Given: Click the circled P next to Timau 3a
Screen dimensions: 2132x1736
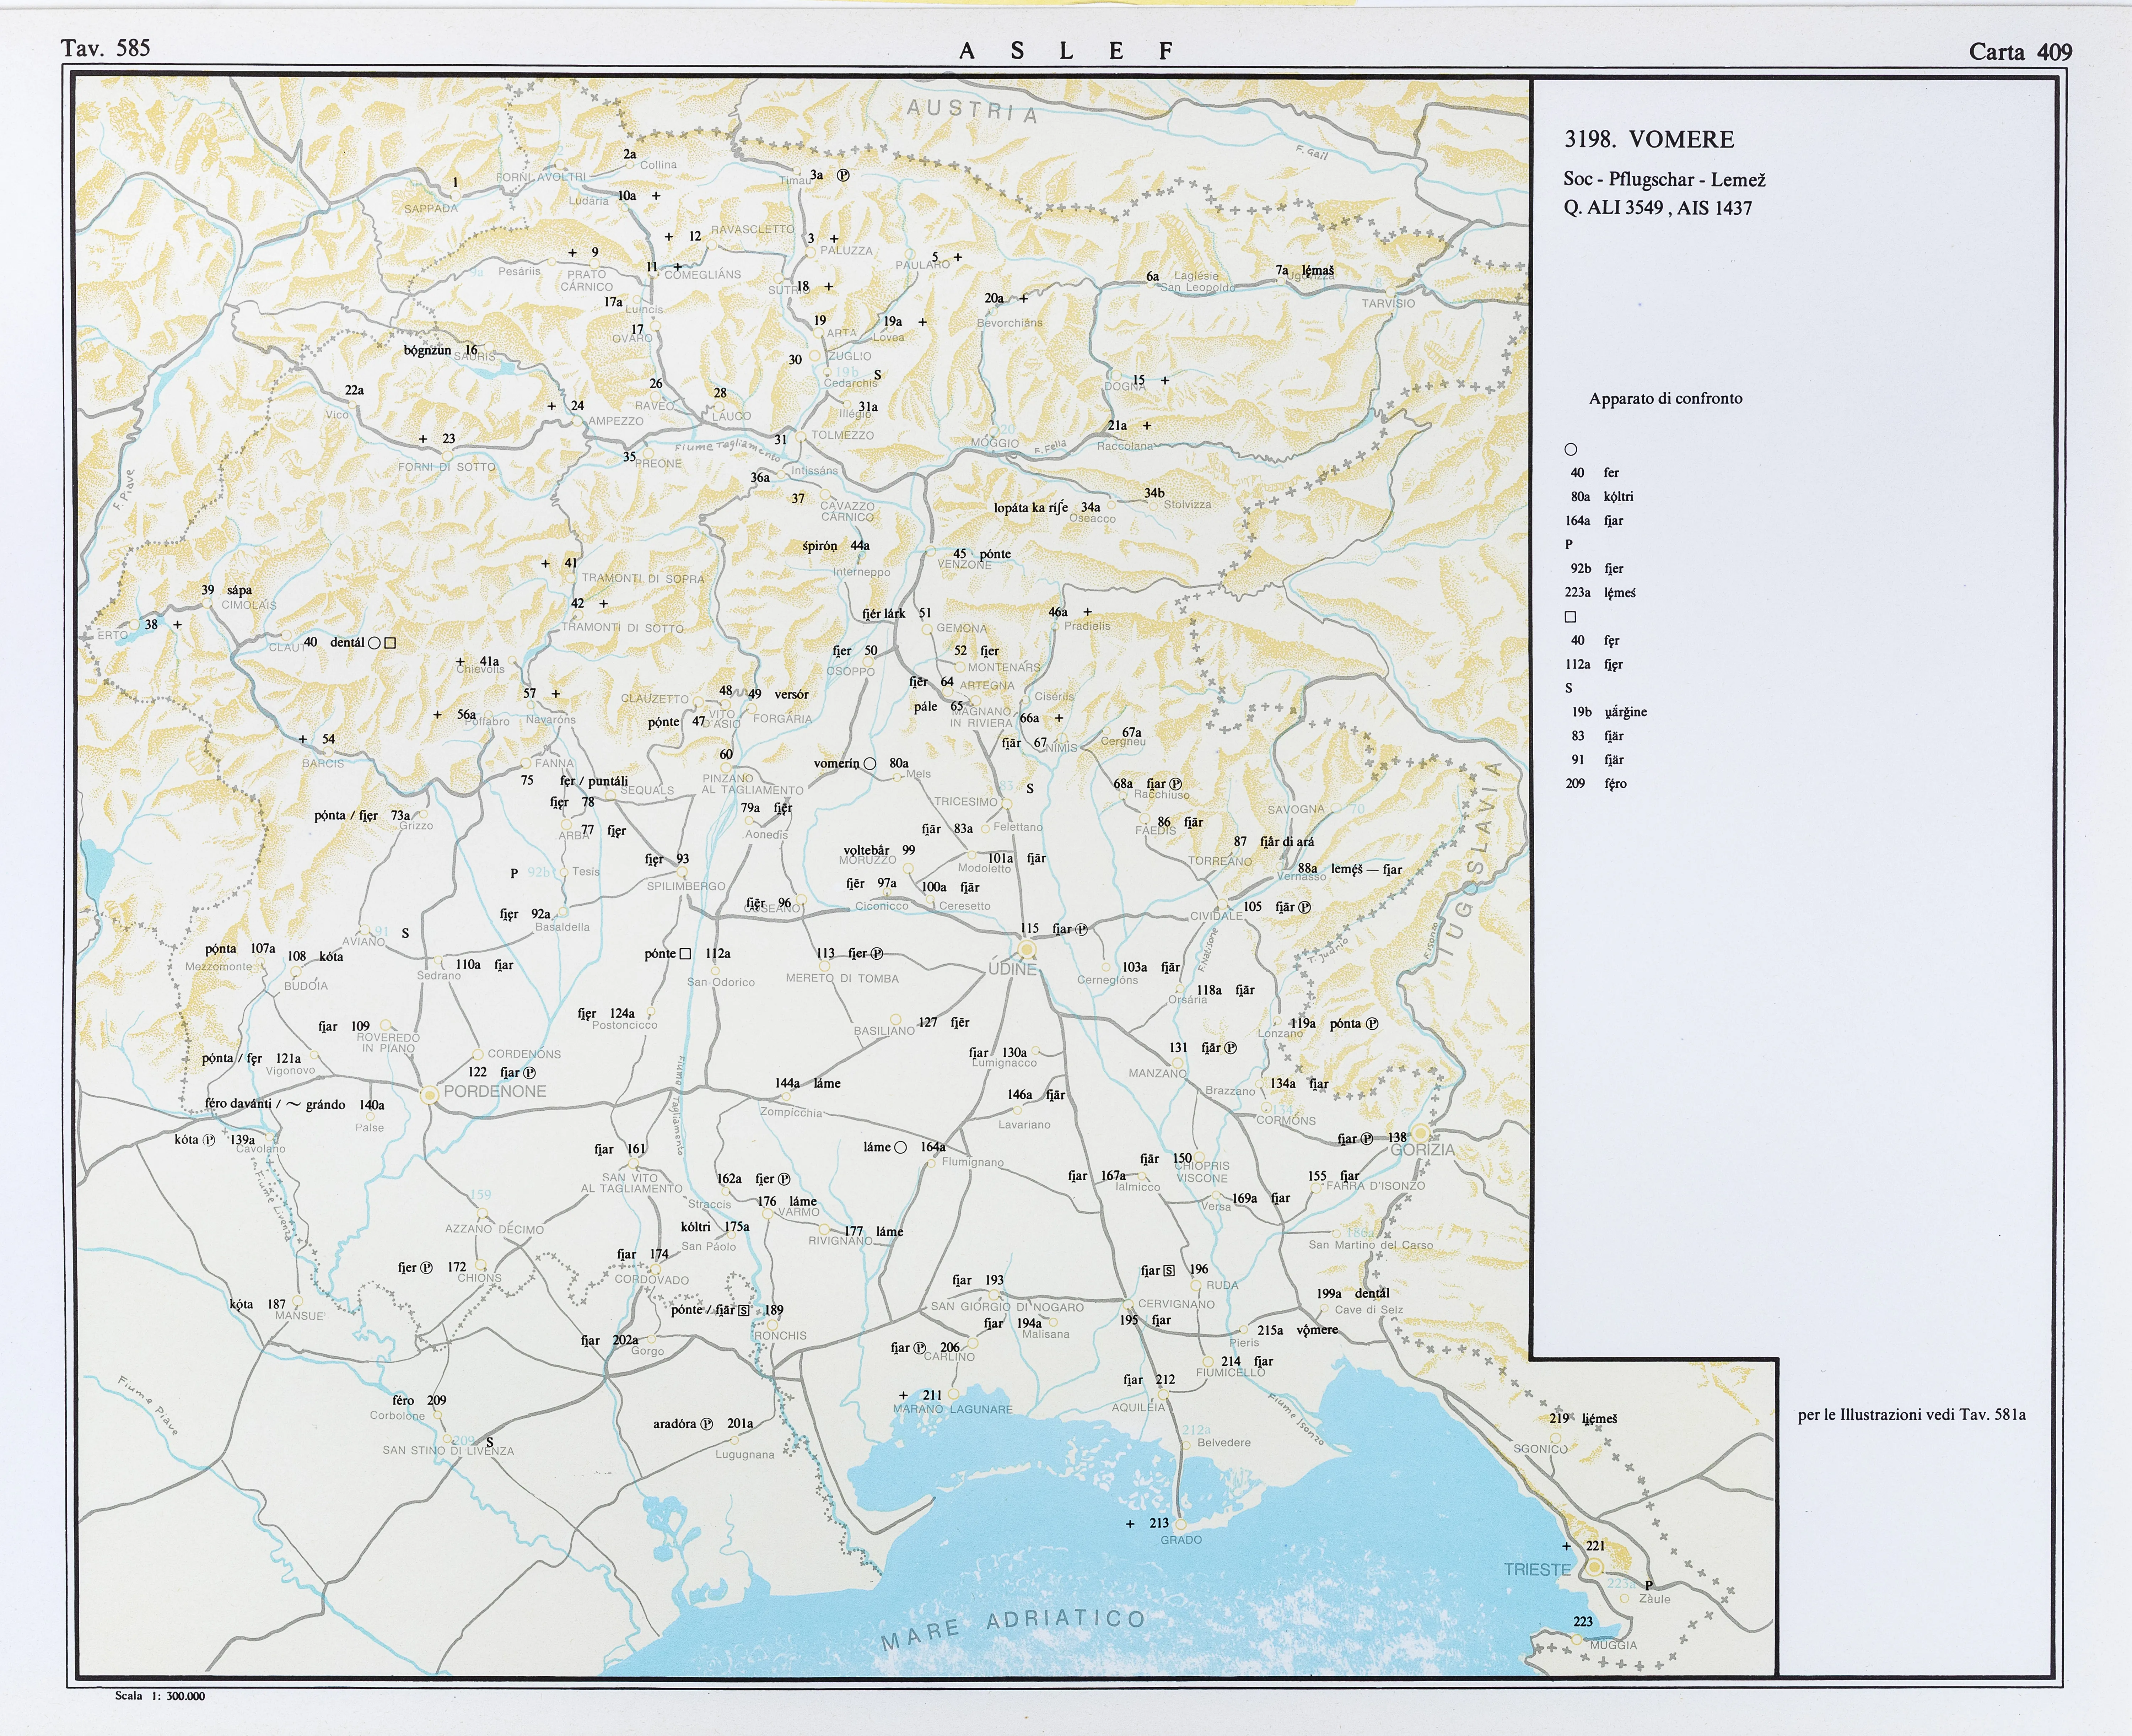Looking at the screenshot, I should coord(843,175).
